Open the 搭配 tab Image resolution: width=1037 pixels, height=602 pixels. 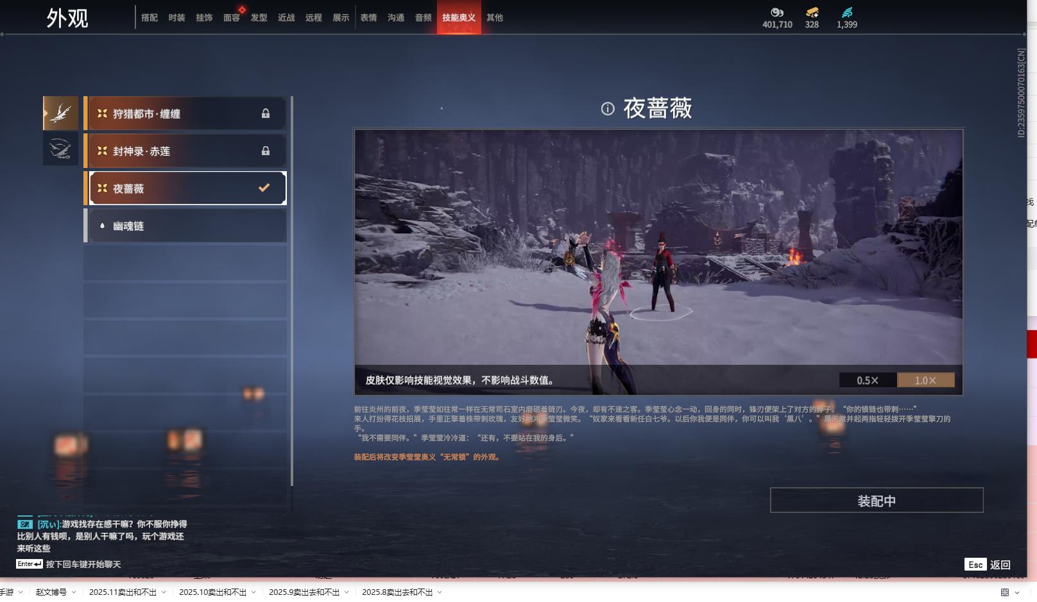pos(150,18)
